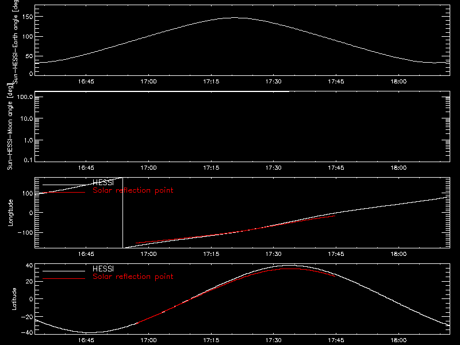Viewport: 460px width, 345px height.
Task: Click the 10.0 tick on the Moon angle plot
Action: click(x=26, y=119)
